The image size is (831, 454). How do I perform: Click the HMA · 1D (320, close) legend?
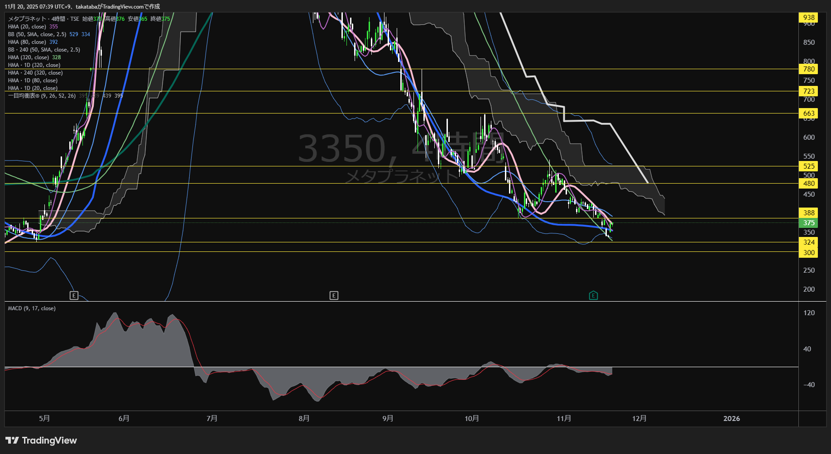point(34,65)
